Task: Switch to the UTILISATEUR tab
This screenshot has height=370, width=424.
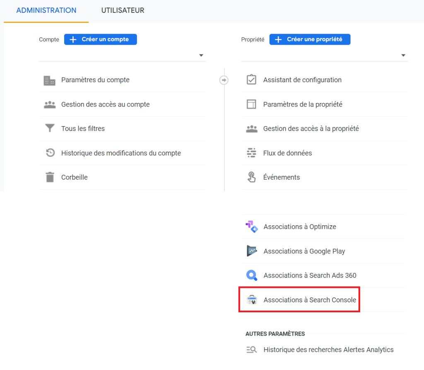Action: [x=123, y=10]
